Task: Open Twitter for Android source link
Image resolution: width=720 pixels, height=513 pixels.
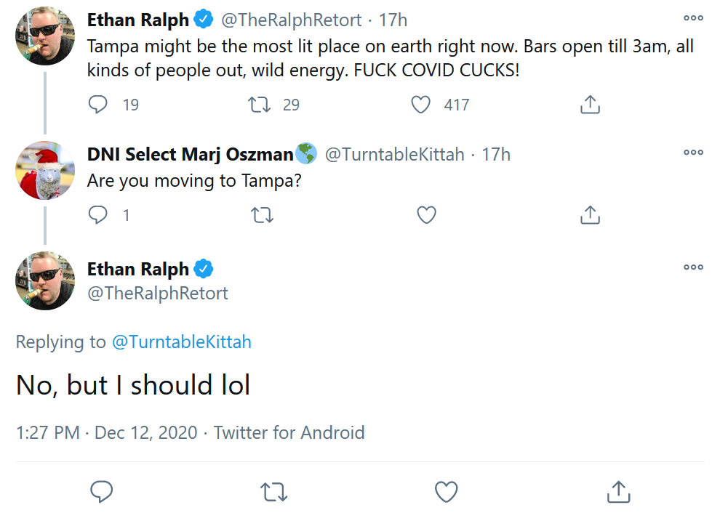Action: click(289, 432)
